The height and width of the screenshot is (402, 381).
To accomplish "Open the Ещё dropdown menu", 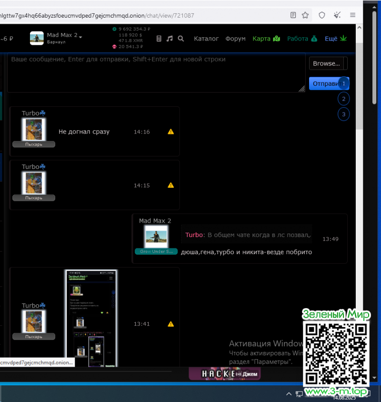I will [x=336, y=39].
